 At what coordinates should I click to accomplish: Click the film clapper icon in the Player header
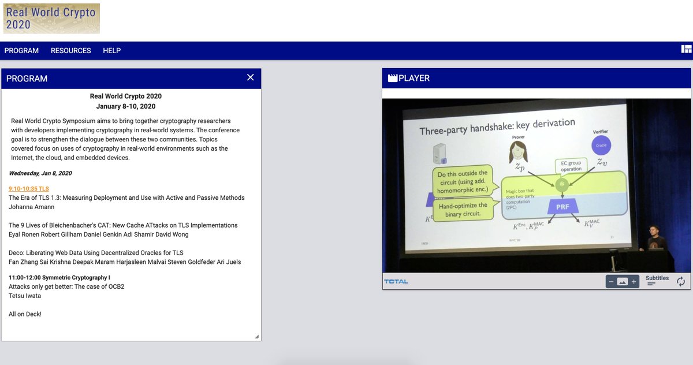coord(393,78)
